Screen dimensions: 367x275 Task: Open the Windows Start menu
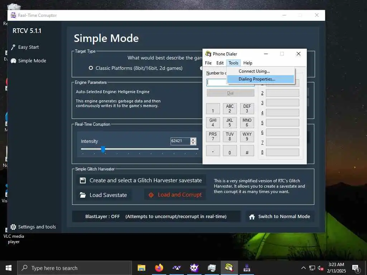[x=9, y=268]
